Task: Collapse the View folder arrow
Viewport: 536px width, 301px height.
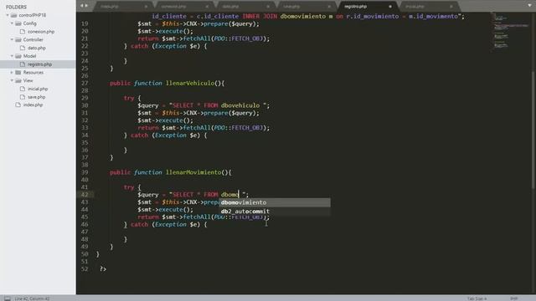Action: (12, 81)
